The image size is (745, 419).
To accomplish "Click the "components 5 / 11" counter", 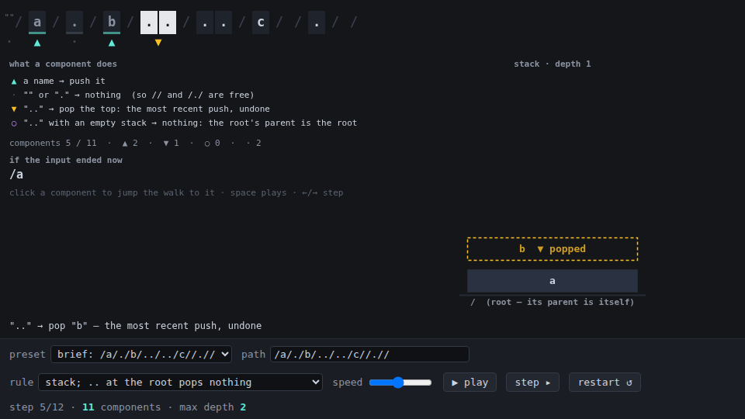I will pyautogui.click(x=53, y=143).
